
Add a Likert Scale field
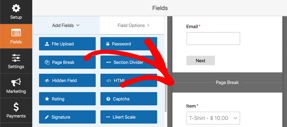click(x=129, y=117)
